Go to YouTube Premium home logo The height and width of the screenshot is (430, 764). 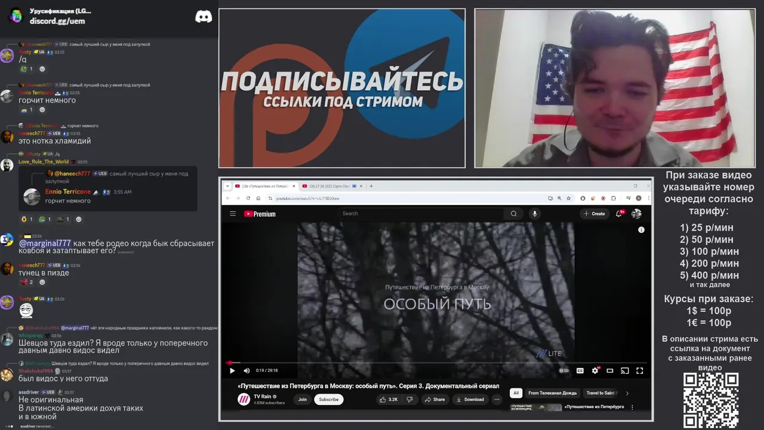(x=260, y=214)
